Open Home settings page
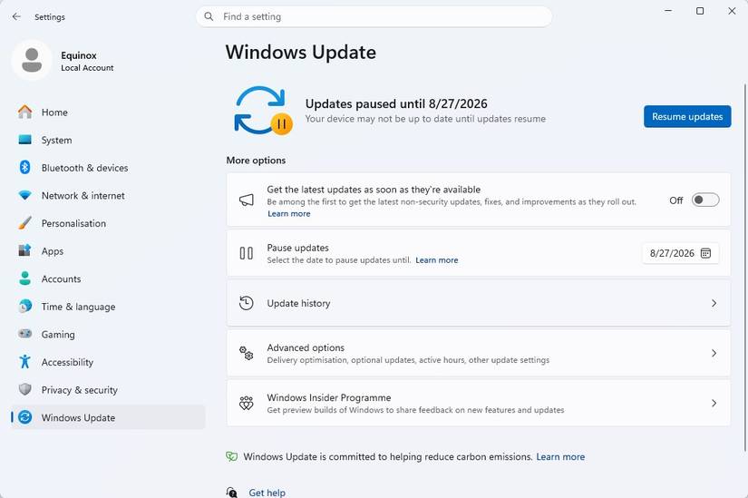Image resolution: width=748 pixels, height=498 pixels. pos(108,112)
